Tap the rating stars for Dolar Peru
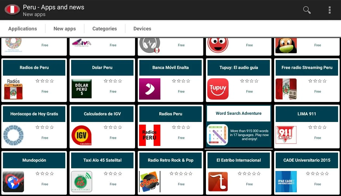This screenshot has height=196, width=341. 113,81
